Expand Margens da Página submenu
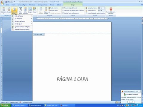Screen dimensions: 143x107 [x=22, y=21]
